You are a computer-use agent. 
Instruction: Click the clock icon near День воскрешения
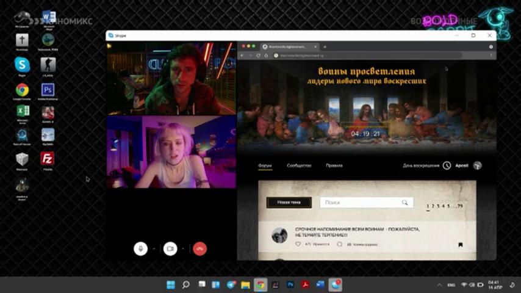tap(447, 165)
